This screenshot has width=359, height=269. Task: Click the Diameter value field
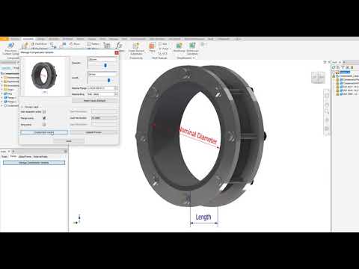(102, 59)
